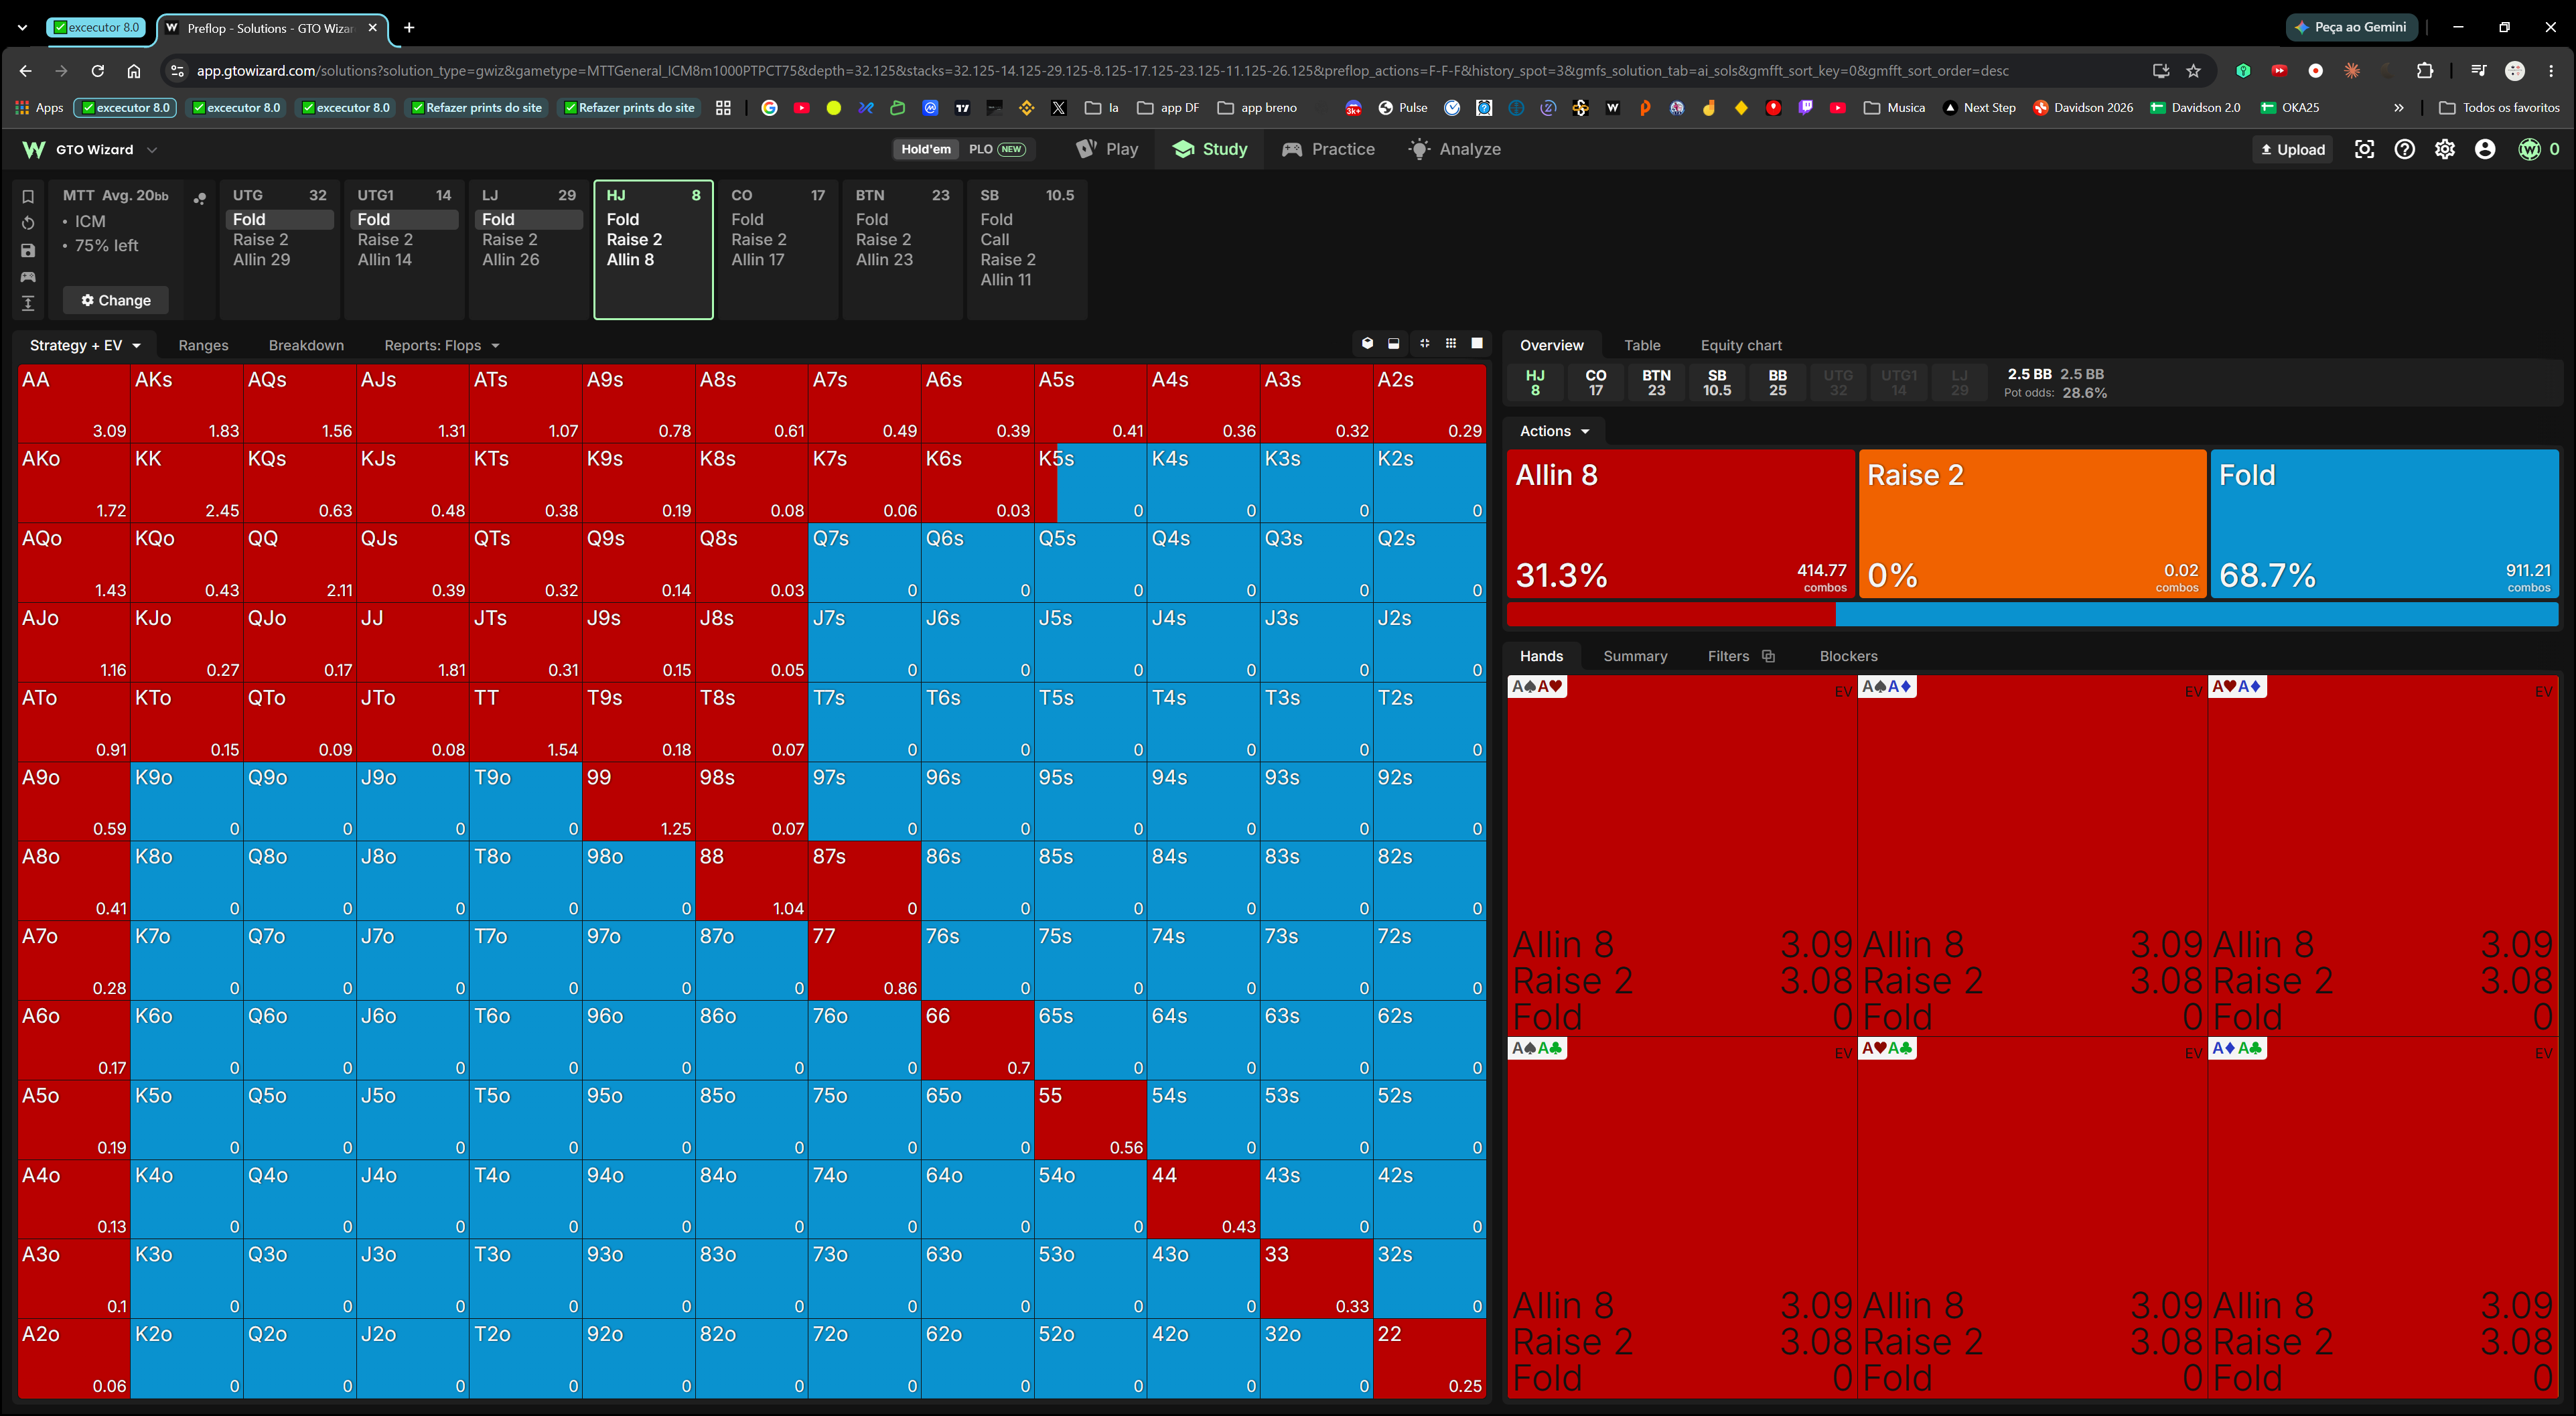
Task: Expand the Actions dropdown
Action: coord(1554,431)
